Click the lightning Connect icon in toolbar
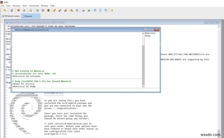The height and width of the screenshot is (138, 224). (4, 10)
